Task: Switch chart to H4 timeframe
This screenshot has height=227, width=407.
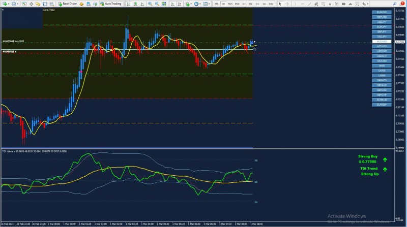Action: tap(250, 4)
